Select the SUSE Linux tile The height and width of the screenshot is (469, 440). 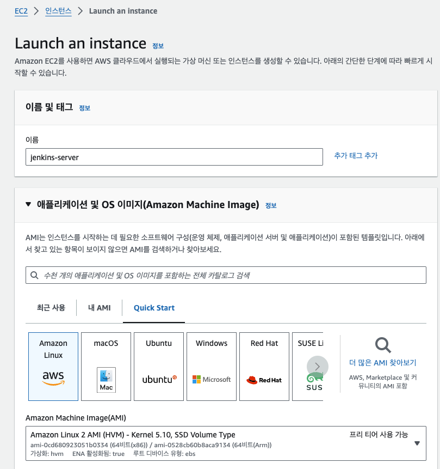(308, 367)
